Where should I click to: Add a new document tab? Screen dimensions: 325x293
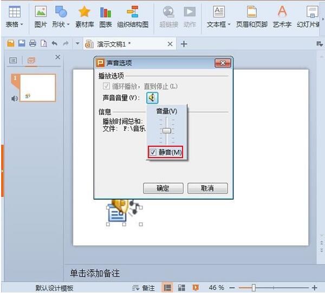pyautogui.click(x=184, y=44)
